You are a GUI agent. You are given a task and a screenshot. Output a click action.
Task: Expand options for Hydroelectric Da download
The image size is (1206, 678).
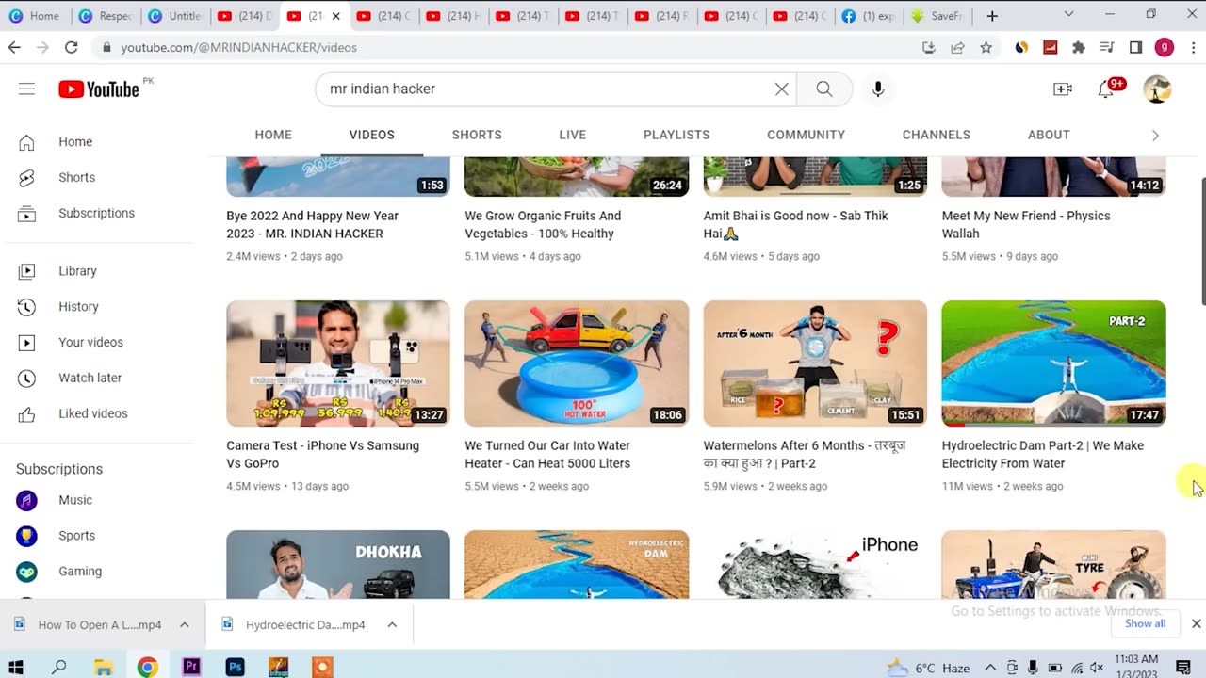click(x=392, y=625)
